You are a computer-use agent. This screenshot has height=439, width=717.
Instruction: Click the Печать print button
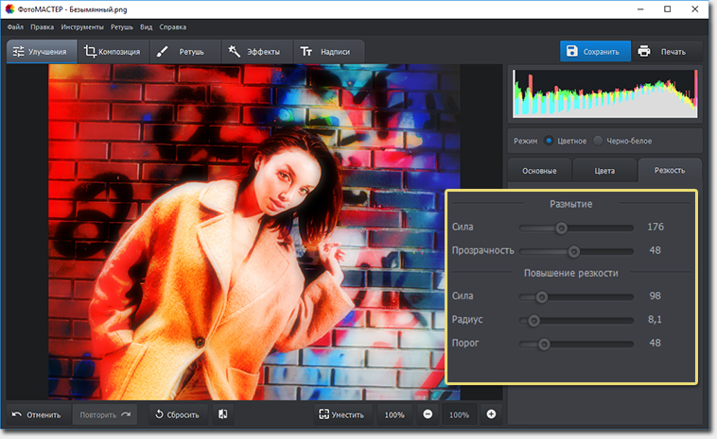point(662,51)
